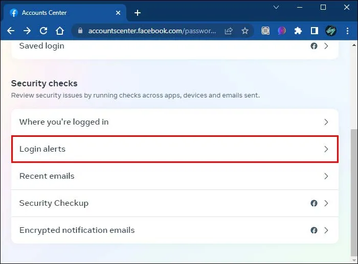Click the address bar URL
Image resolution: width=358 pixels, height=264 pixels.
pos(152,31)
